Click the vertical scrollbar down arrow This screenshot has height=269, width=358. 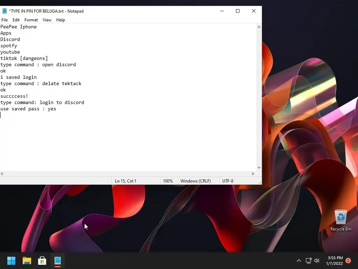point(259,168)
